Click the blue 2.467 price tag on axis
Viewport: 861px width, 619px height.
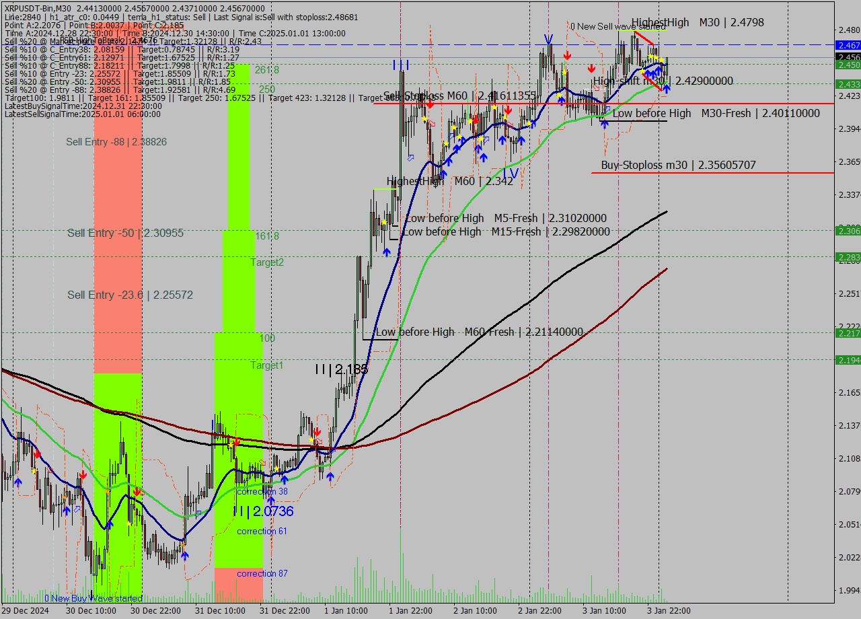coord(848,45)
